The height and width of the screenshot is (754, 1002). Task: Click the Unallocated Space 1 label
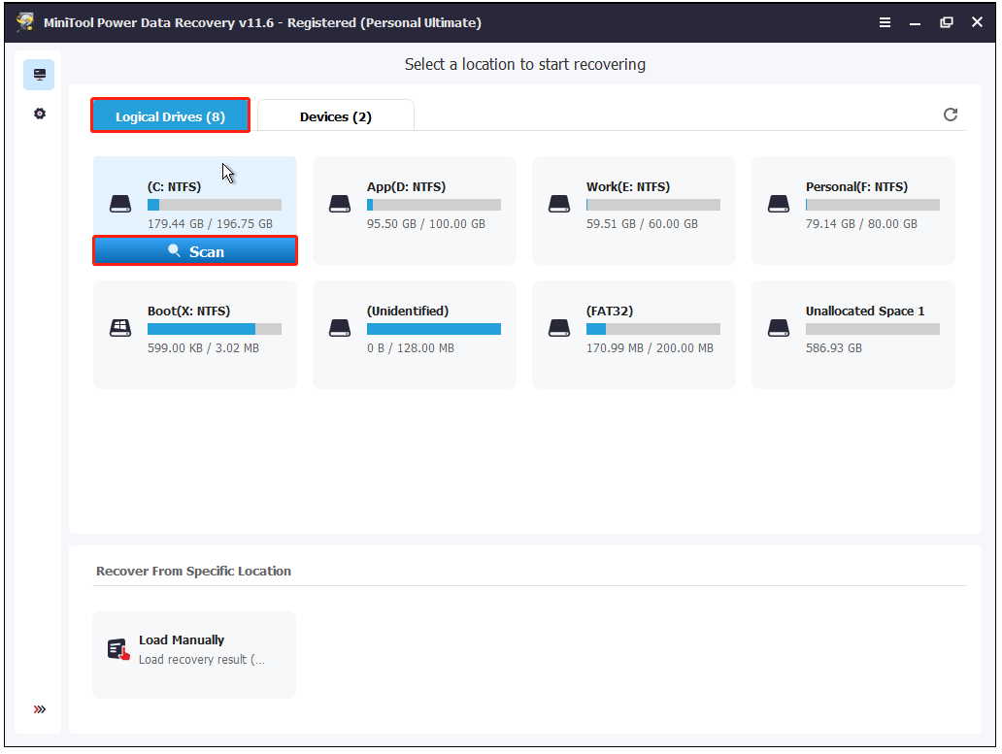click(x=864, y=311)
